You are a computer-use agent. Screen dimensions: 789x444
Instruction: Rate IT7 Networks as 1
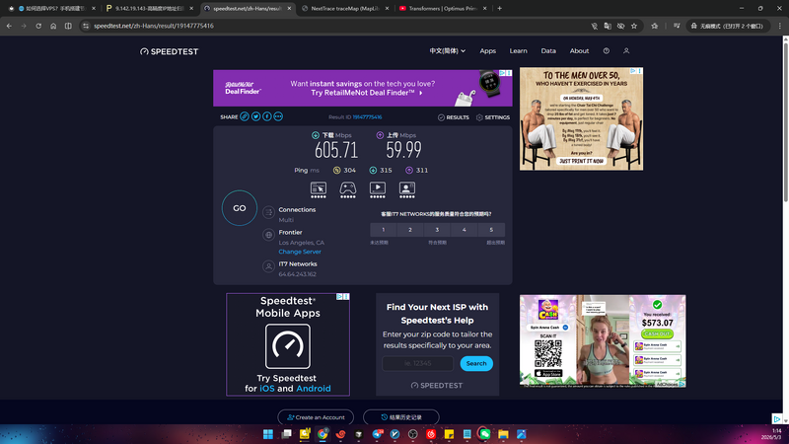pos(384,230)
